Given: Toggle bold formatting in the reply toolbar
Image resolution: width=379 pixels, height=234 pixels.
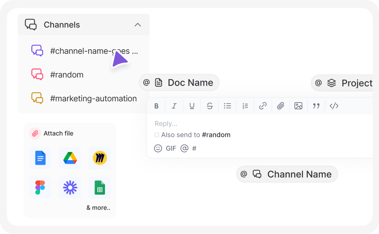Looking at the screenshot, I should (x=157, y=106).
